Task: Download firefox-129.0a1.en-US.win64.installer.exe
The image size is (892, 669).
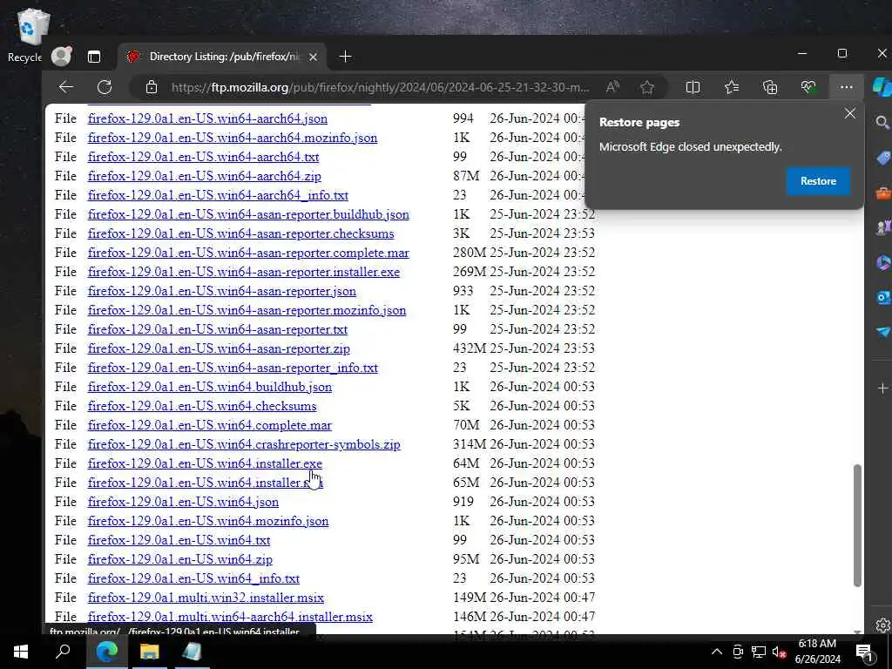Action: pos(205,463)
